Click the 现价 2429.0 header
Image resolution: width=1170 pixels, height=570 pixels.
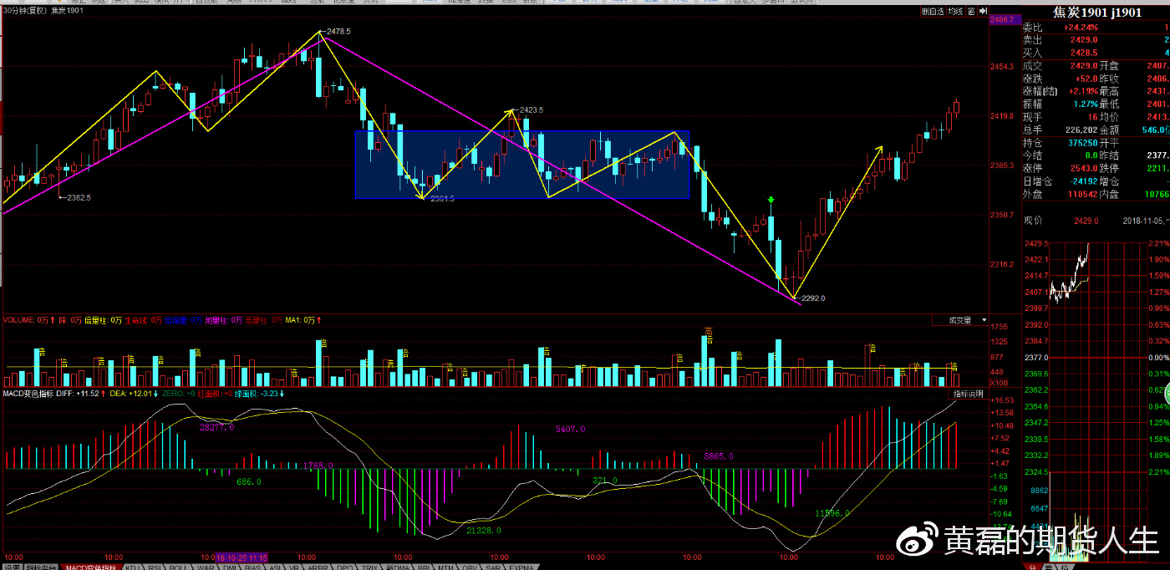coord(1061,221)
